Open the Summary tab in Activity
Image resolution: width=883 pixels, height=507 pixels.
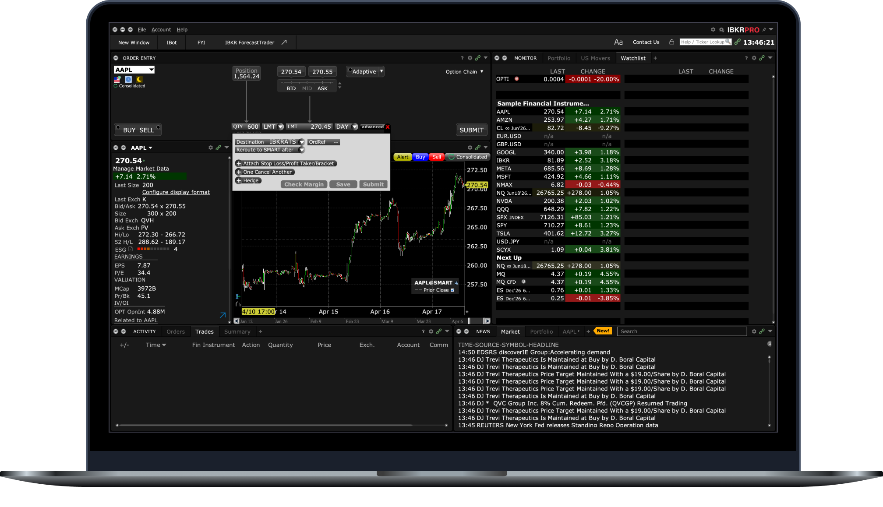click(x=237, y=332)
